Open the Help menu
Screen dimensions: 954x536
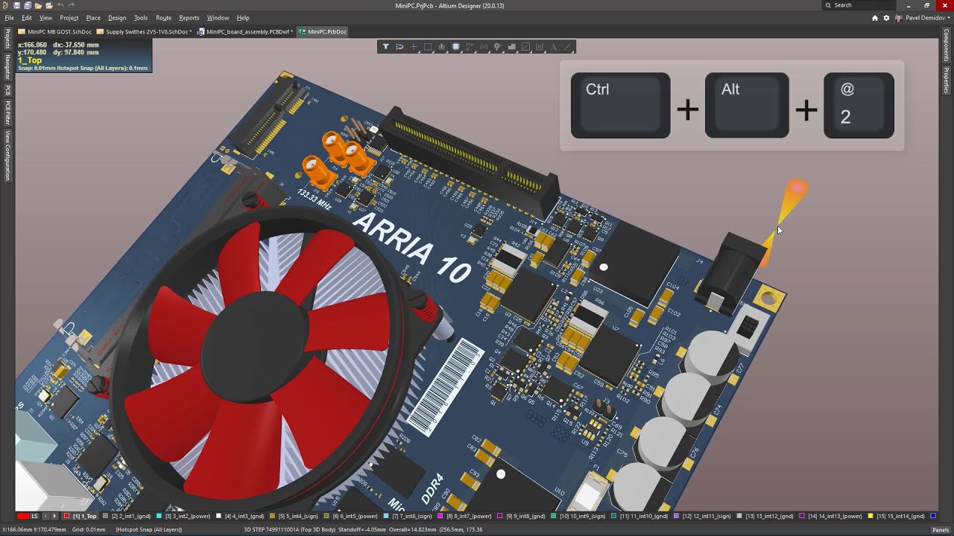click(x=243, y=18)
